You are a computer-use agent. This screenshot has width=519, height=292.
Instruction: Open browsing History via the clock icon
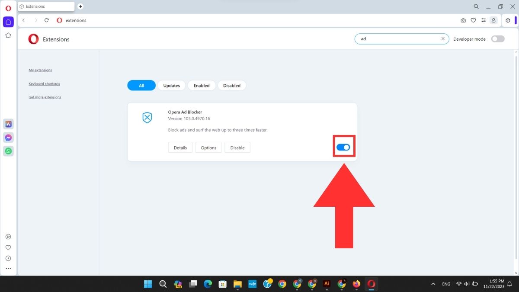[x=8, y=258]
